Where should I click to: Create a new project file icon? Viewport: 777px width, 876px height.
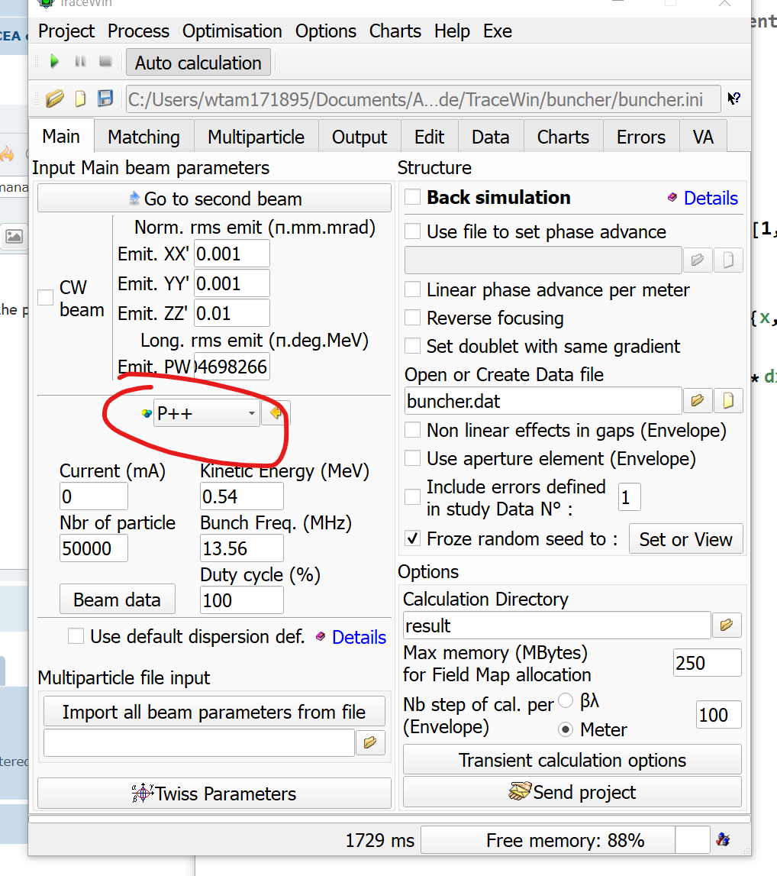(x=80, y=99)
